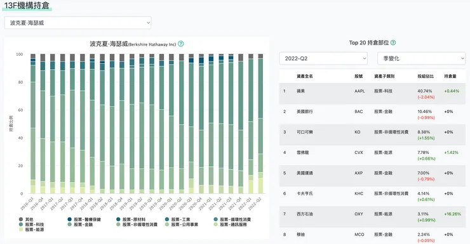Click the OXY ticker symbol
This screenshot has width=470, height=244.
pyautogui.click(x=358, y=214)
